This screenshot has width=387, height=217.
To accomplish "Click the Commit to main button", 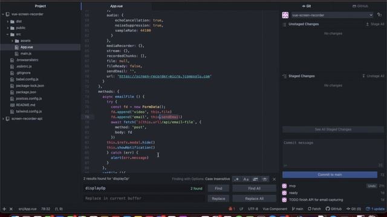I will pos(330,175).
